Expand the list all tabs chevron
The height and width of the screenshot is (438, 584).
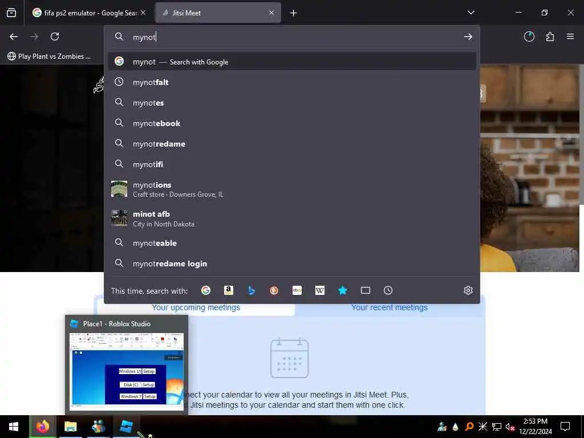(x=471, y=13)
